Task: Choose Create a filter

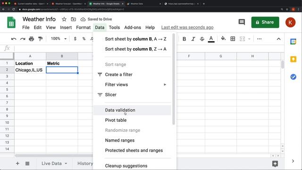Action: coord(132,75)
